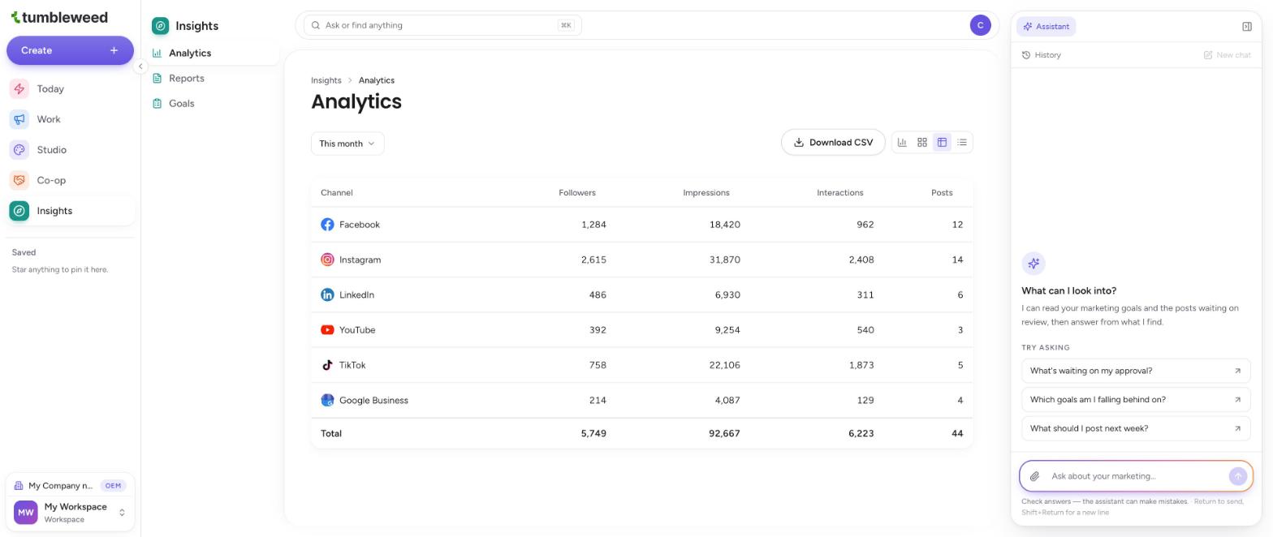This screenshot has width=1273, height=537.
Task: Select the table view toggle
Action: point(942,143)
